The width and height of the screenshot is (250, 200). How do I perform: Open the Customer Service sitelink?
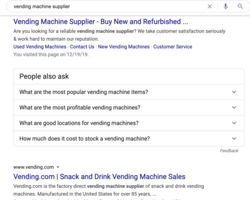tap(172, 46)
